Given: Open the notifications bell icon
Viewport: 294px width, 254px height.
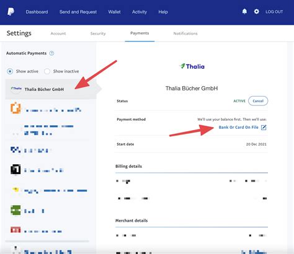Looking at the screenshot, I should (244, 12).
